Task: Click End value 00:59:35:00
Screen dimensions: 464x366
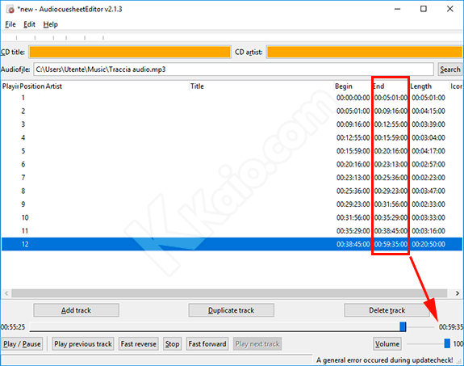Action: [x=391, y=244]
